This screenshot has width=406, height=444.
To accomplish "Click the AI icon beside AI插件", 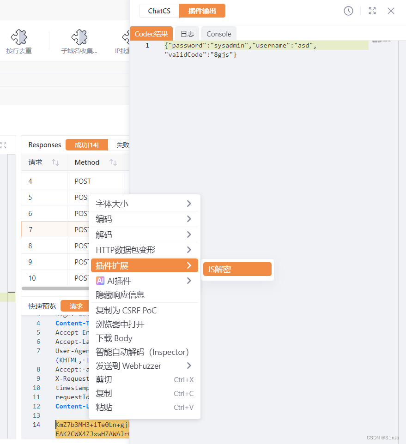I will coord(100,281).
